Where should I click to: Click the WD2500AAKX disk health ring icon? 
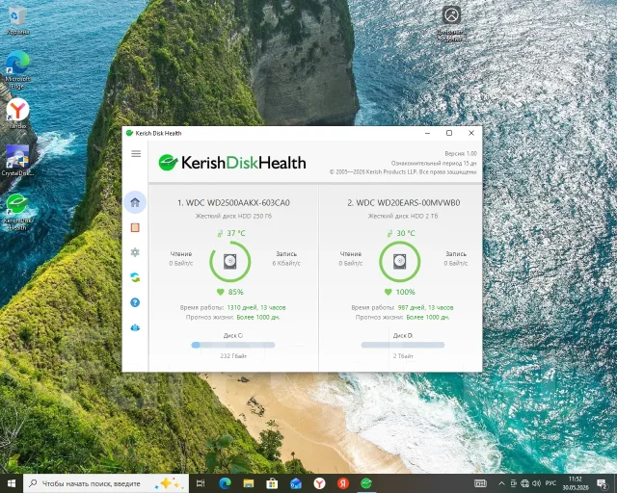(230, 262)
